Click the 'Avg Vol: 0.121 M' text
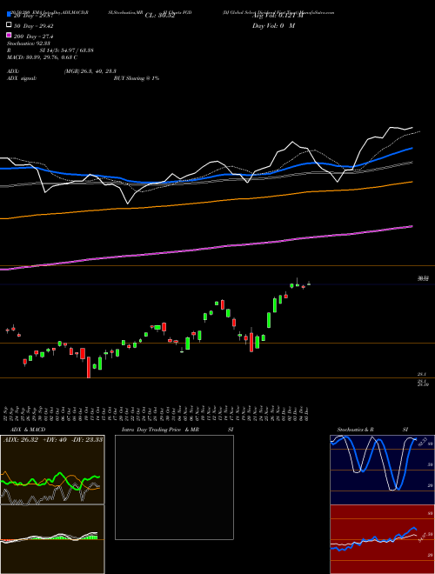The height and width of the screenshot is (574, 435). click(278, 16)
